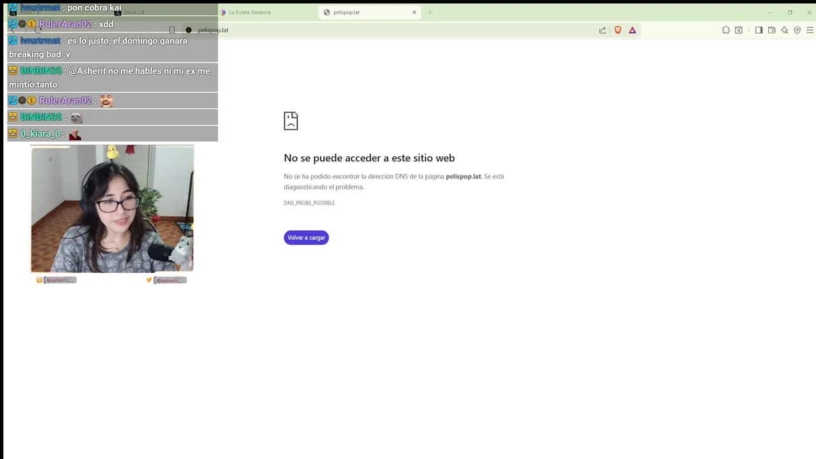This screenshot has width=816, height=459.
Task: Click the bookmark icon beside the address
Action: coord(172,30)
